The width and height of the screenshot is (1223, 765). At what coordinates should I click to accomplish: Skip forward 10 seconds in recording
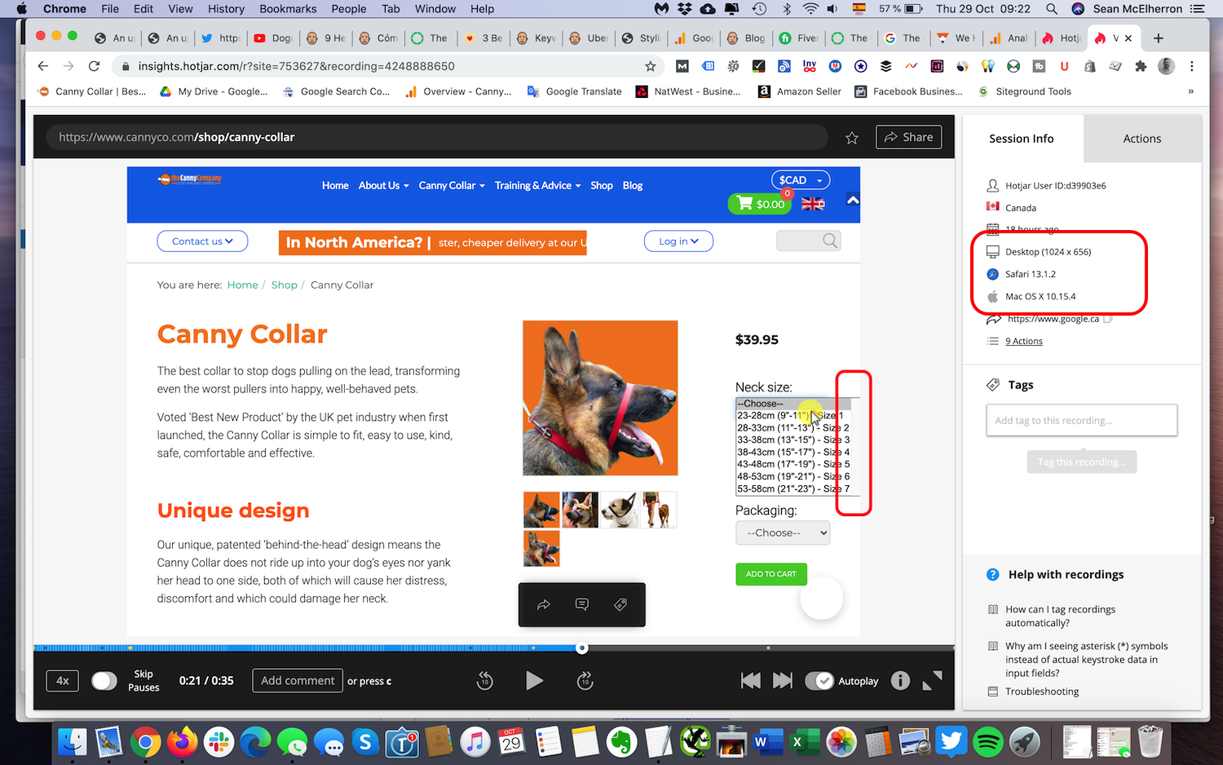[x=585, y=681]
